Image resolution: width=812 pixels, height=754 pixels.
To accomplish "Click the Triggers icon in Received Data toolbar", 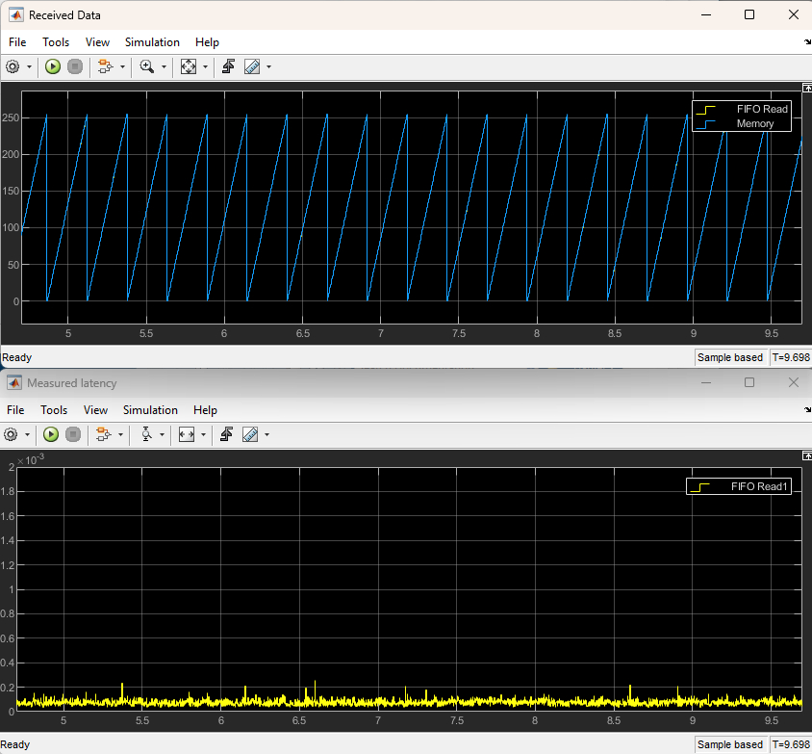I will click(228, 66).
